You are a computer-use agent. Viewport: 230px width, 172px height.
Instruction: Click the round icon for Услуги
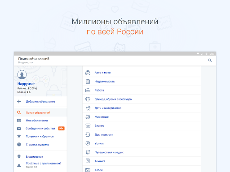click(x=88, y=143)
